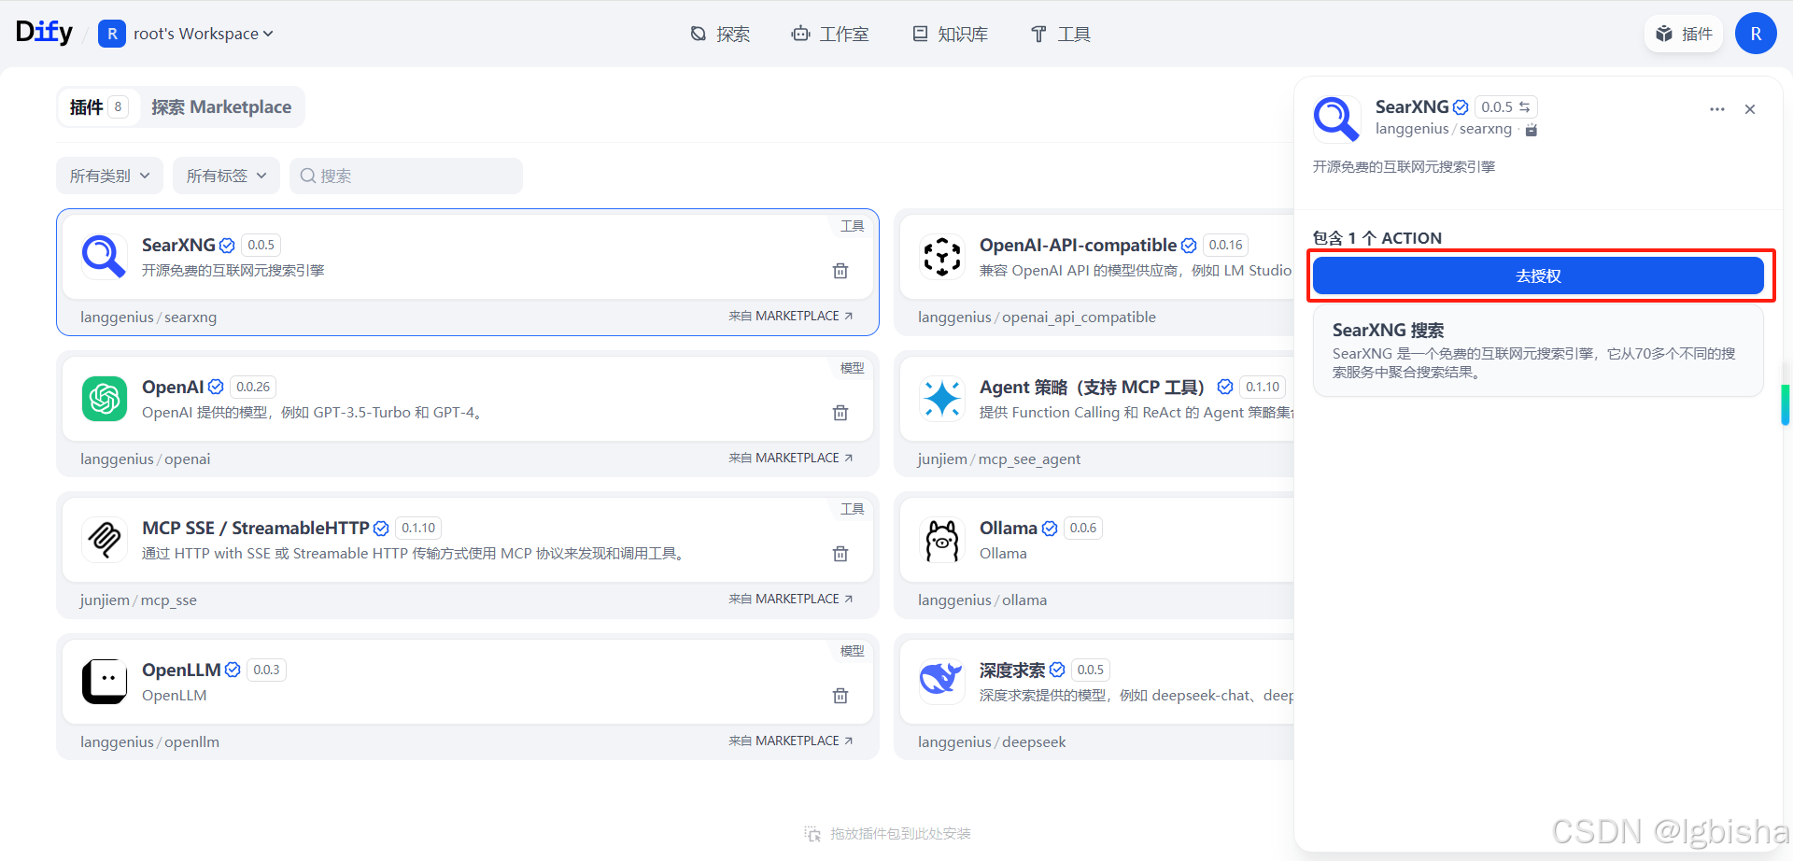Click the 包含 1 个 ACTION heading
Viewport: 1793px width, 861px height.
point(1377,238)
